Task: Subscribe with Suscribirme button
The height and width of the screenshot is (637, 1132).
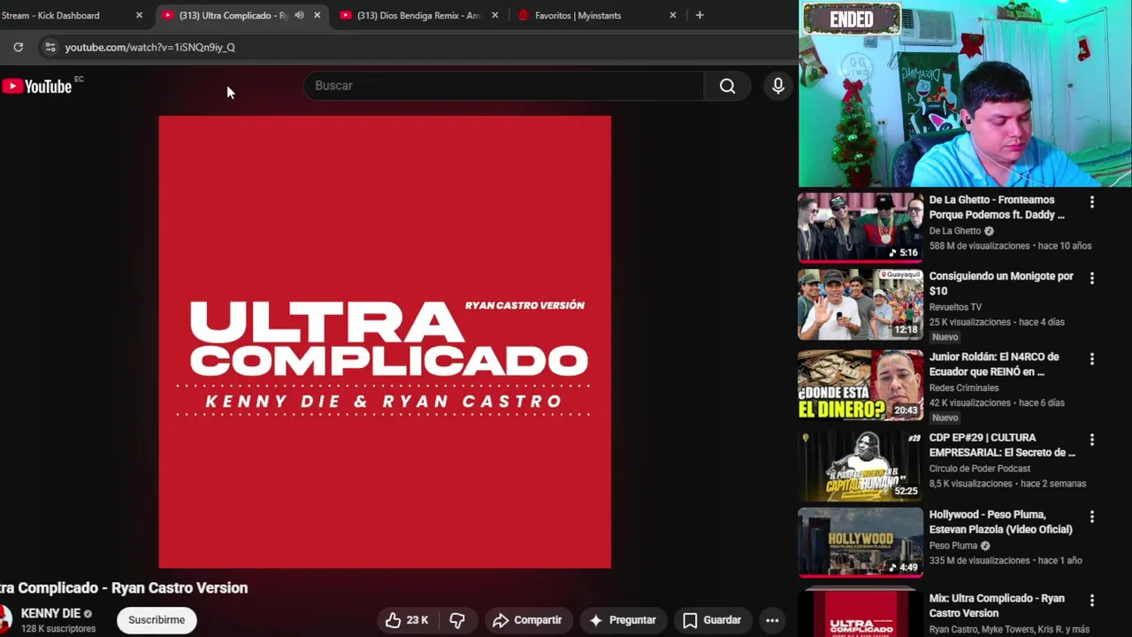Action: tap(157, 620)
